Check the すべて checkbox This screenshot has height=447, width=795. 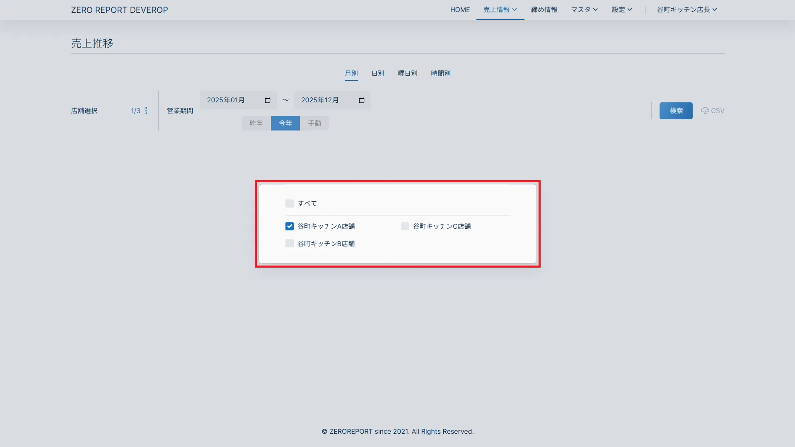(x=290, y=203)
